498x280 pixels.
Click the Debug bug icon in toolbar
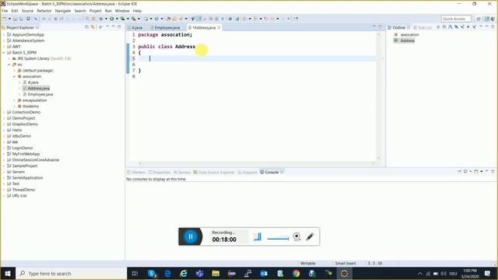point(101,19)
